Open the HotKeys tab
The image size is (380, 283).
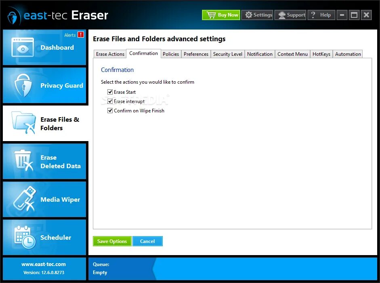[x=321, y=54]
